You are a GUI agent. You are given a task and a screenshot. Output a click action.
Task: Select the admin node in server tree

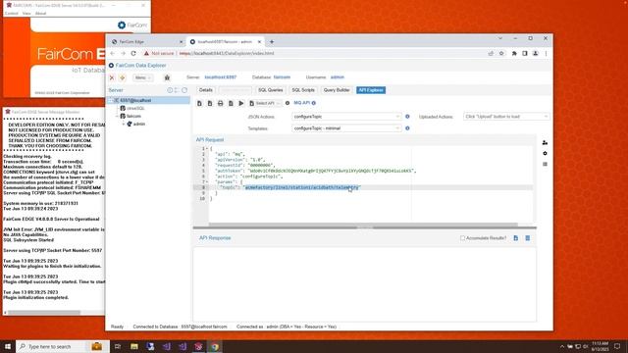139,125
